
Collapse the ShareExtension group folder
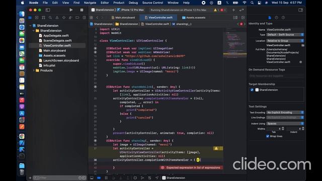tap(34, 31)
